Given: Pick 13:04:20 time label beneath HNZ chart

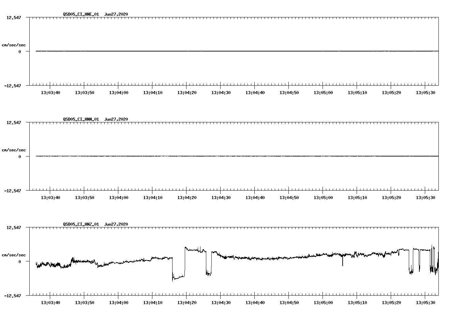Looking at the screenshot, I should coord(187,302).
